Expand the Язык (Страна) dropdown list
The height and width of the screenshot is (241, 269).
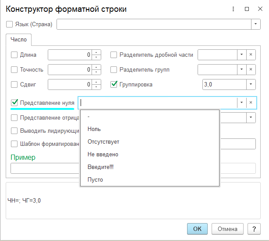[x=256, y=24]
